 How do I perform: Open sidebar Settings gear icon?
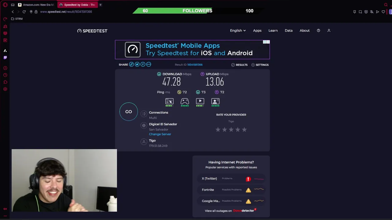pyautogui.click(x=5, y=89)
